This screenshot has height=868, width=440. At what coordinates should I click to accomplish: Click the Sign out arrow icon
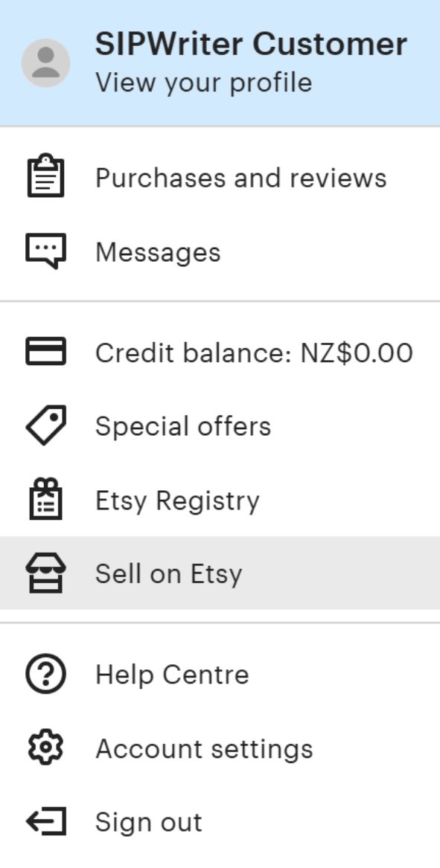45,821
